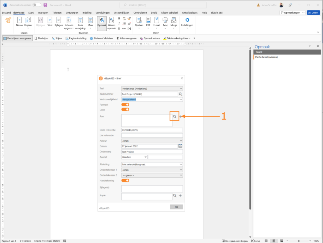Toggle Rasterlijnen weergeven

click(x=17, y=38)
